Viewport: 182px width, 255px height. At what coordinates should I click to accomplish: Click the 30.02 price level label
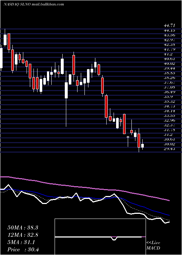(x=169, y=144)
